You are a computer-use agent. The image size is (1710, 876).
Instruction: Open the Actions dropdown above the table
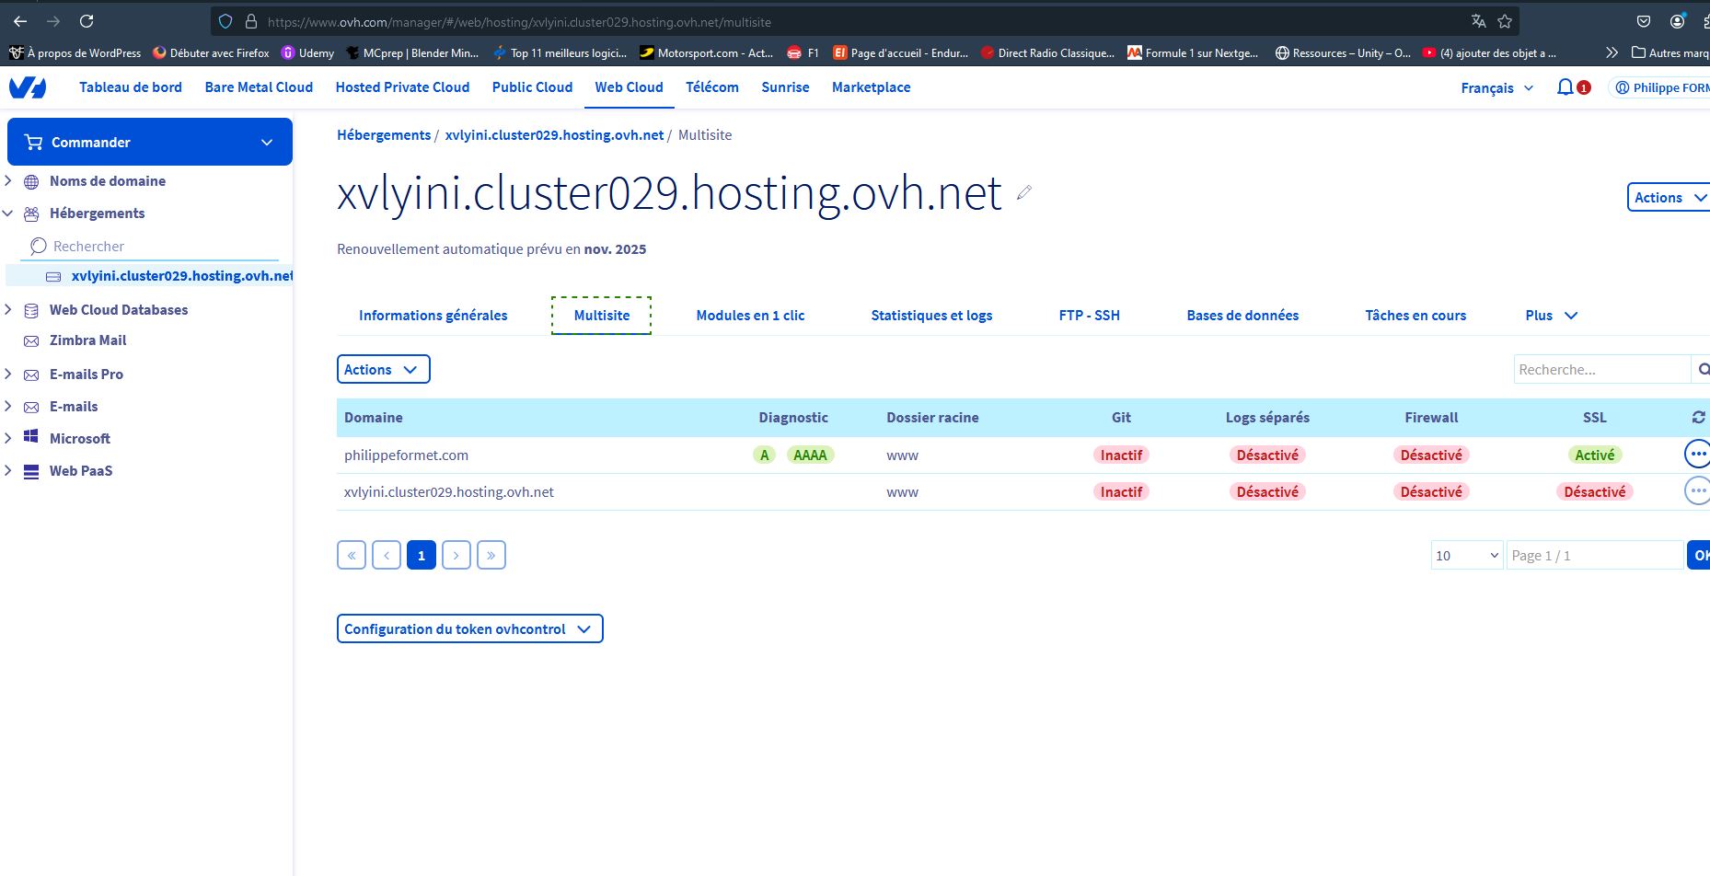coord(383,370)
